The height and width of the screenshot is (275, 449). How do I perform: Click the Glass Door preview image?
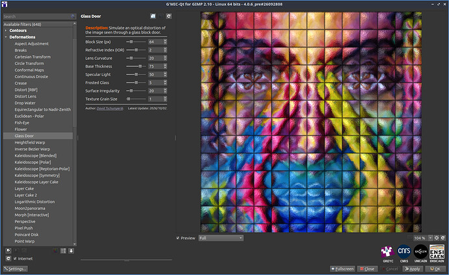click(311, 122)
